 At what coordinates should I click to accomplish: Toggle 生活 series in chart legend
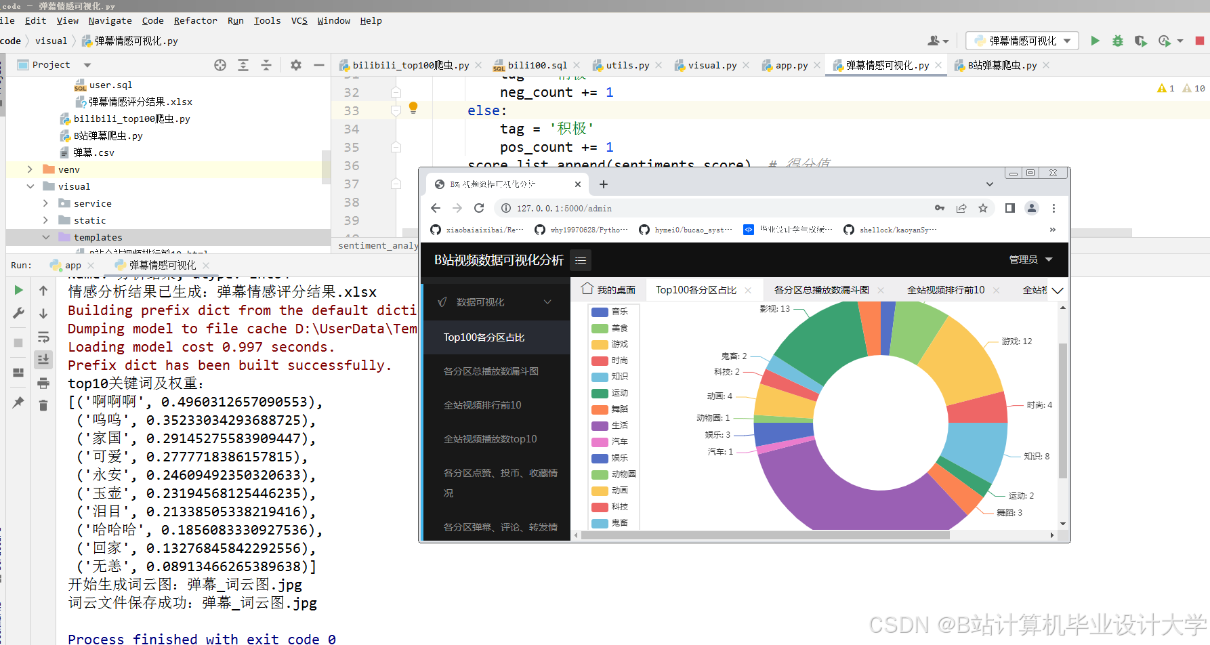610,425
